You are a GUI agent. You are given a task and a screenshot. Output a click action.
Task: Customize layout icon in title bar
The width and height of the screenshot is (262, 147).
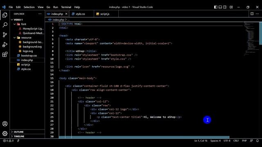pos(231,7)
